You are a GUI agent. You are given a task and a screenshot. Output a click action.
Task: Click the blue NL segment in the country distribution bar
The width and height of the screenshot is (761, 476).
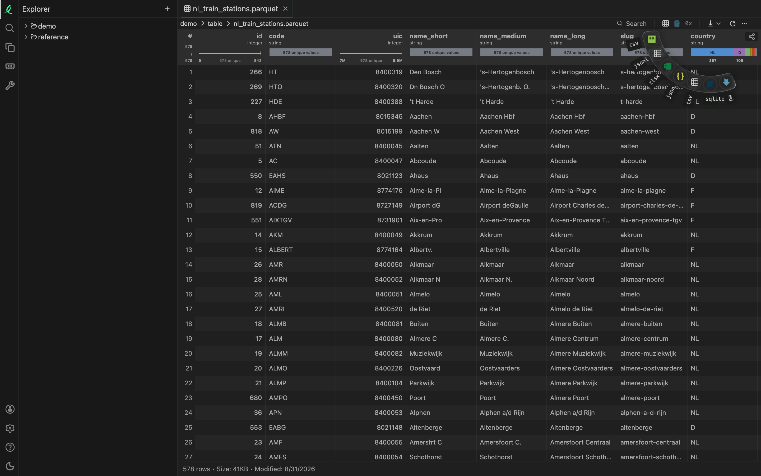tap(712, 53)
